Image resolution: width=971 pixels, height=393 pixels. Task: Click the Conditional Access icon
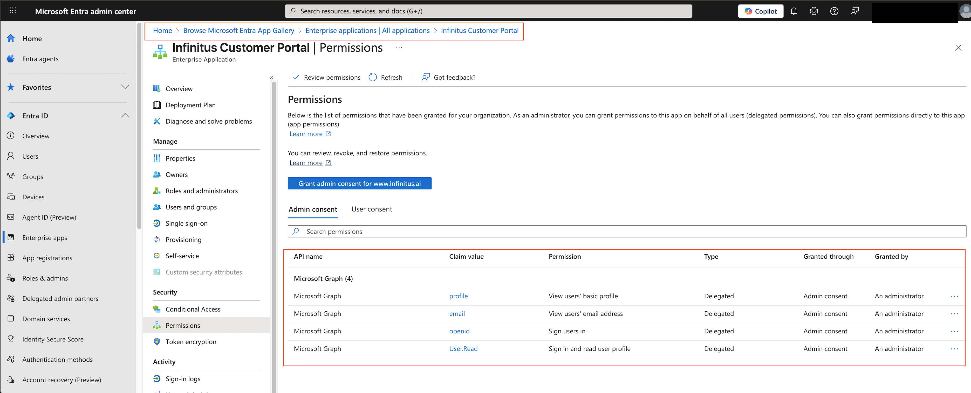point(157,309)
